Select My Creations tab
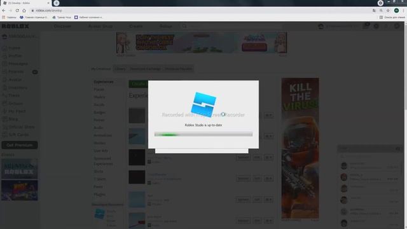The image size is (407, 229). point(100,69)
